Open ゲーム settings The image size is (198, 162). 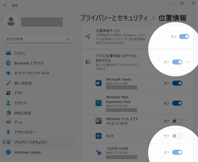click(x=18, y=122)
